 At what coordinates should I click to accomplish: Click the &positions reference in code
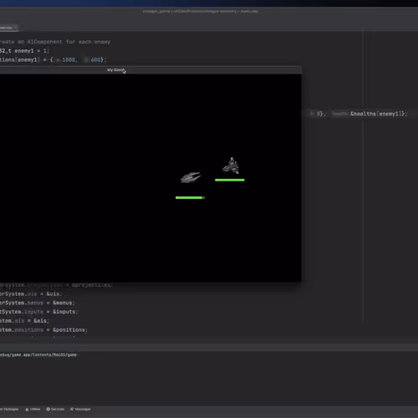coord(69,329)
